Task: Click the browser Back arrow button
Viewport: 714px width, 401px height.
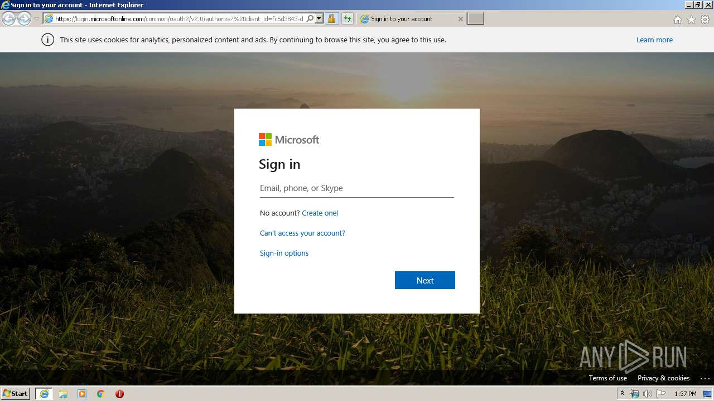Action: tap(9, 18)
